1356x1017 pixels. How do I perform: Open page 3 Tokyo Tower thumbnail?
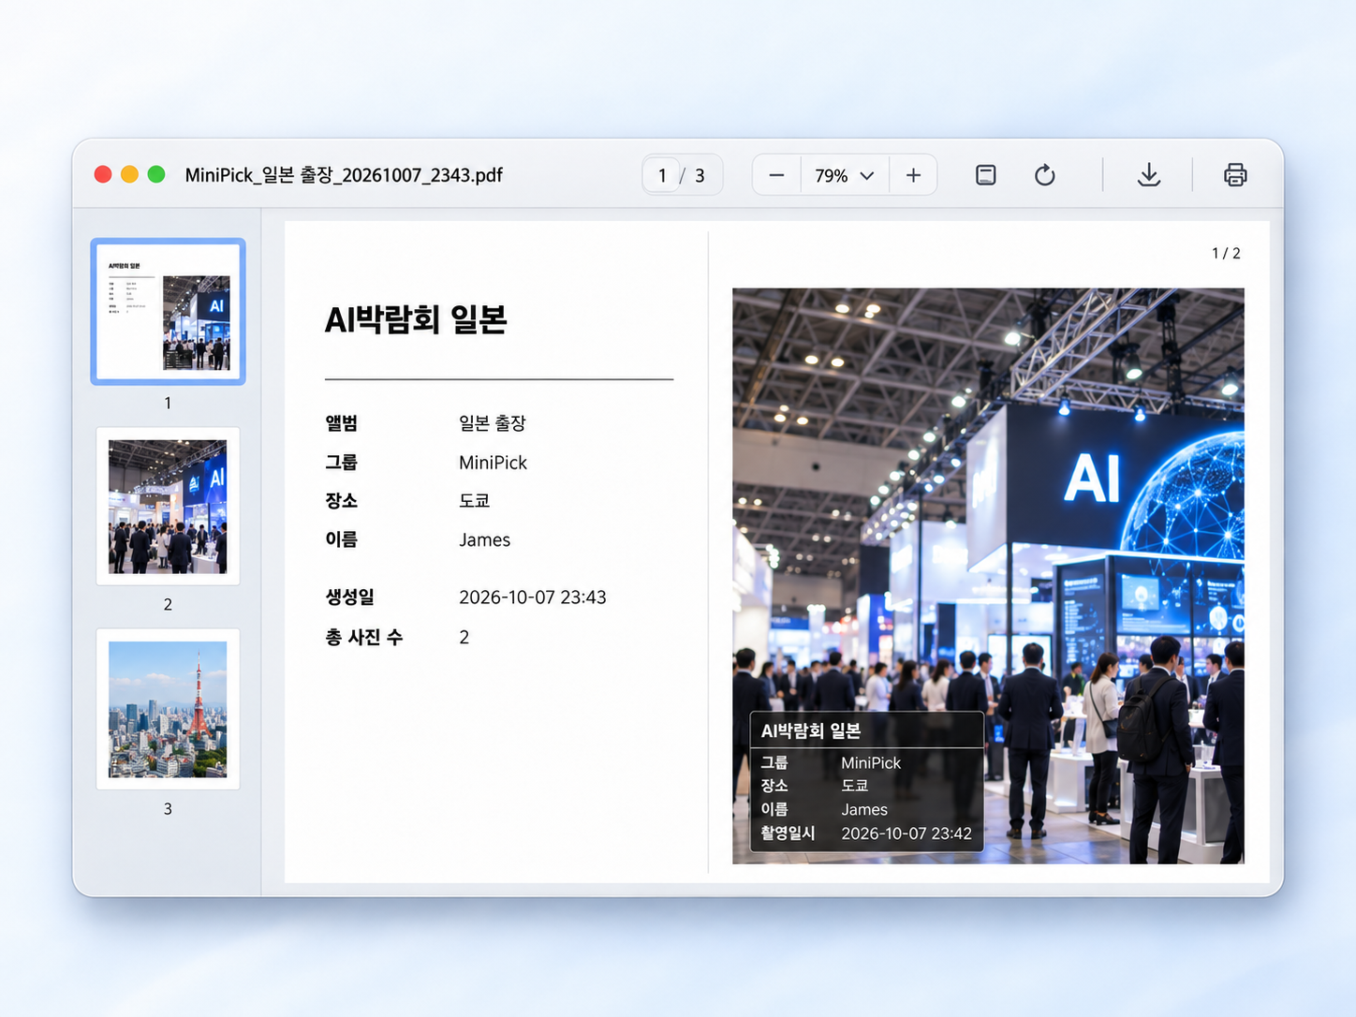168,709
